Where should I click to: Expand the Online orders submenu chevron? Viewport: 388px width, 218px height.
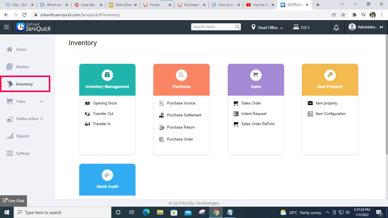point(41,119)
